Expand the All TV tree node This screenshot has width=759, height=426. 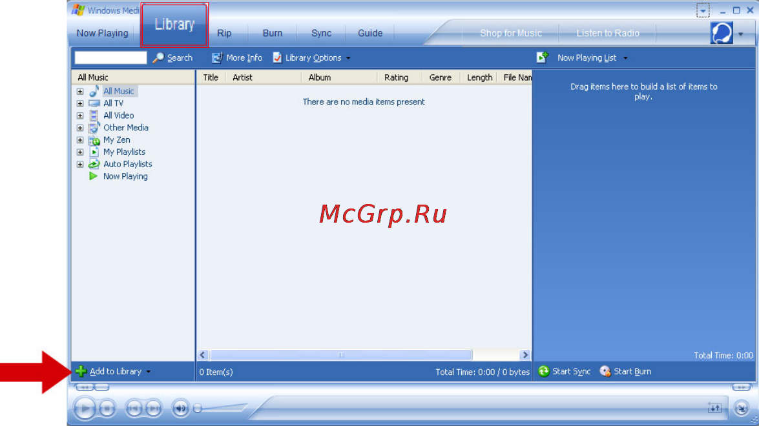click(80, 103)
